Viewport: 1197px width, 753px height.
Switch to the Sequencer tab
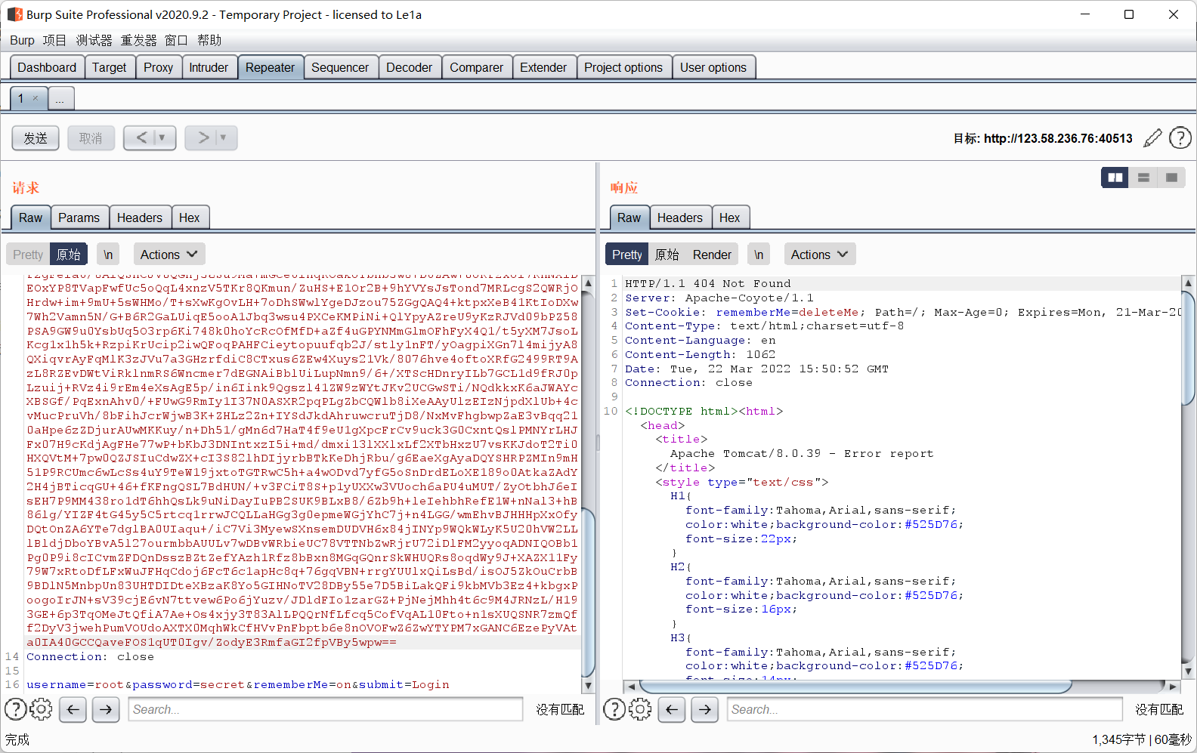(340, 67)
